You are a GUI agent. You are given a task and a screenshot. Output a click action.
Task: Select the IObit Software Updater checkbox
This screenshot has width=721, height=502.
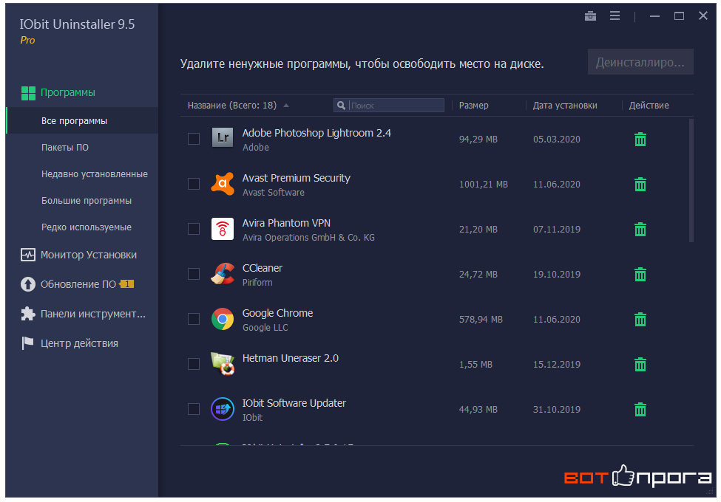pos(194,408)
